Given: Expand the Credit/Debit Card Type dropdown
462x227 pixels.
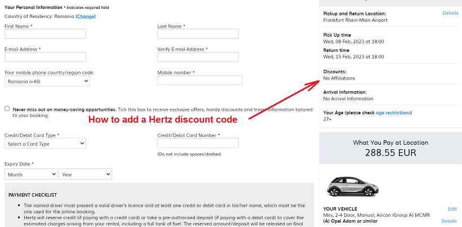Looking at the screenshot, I should (45, 144).
